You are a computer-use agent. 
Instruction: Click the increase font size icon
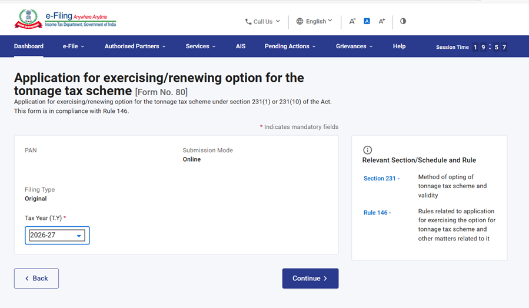(382, 21)
